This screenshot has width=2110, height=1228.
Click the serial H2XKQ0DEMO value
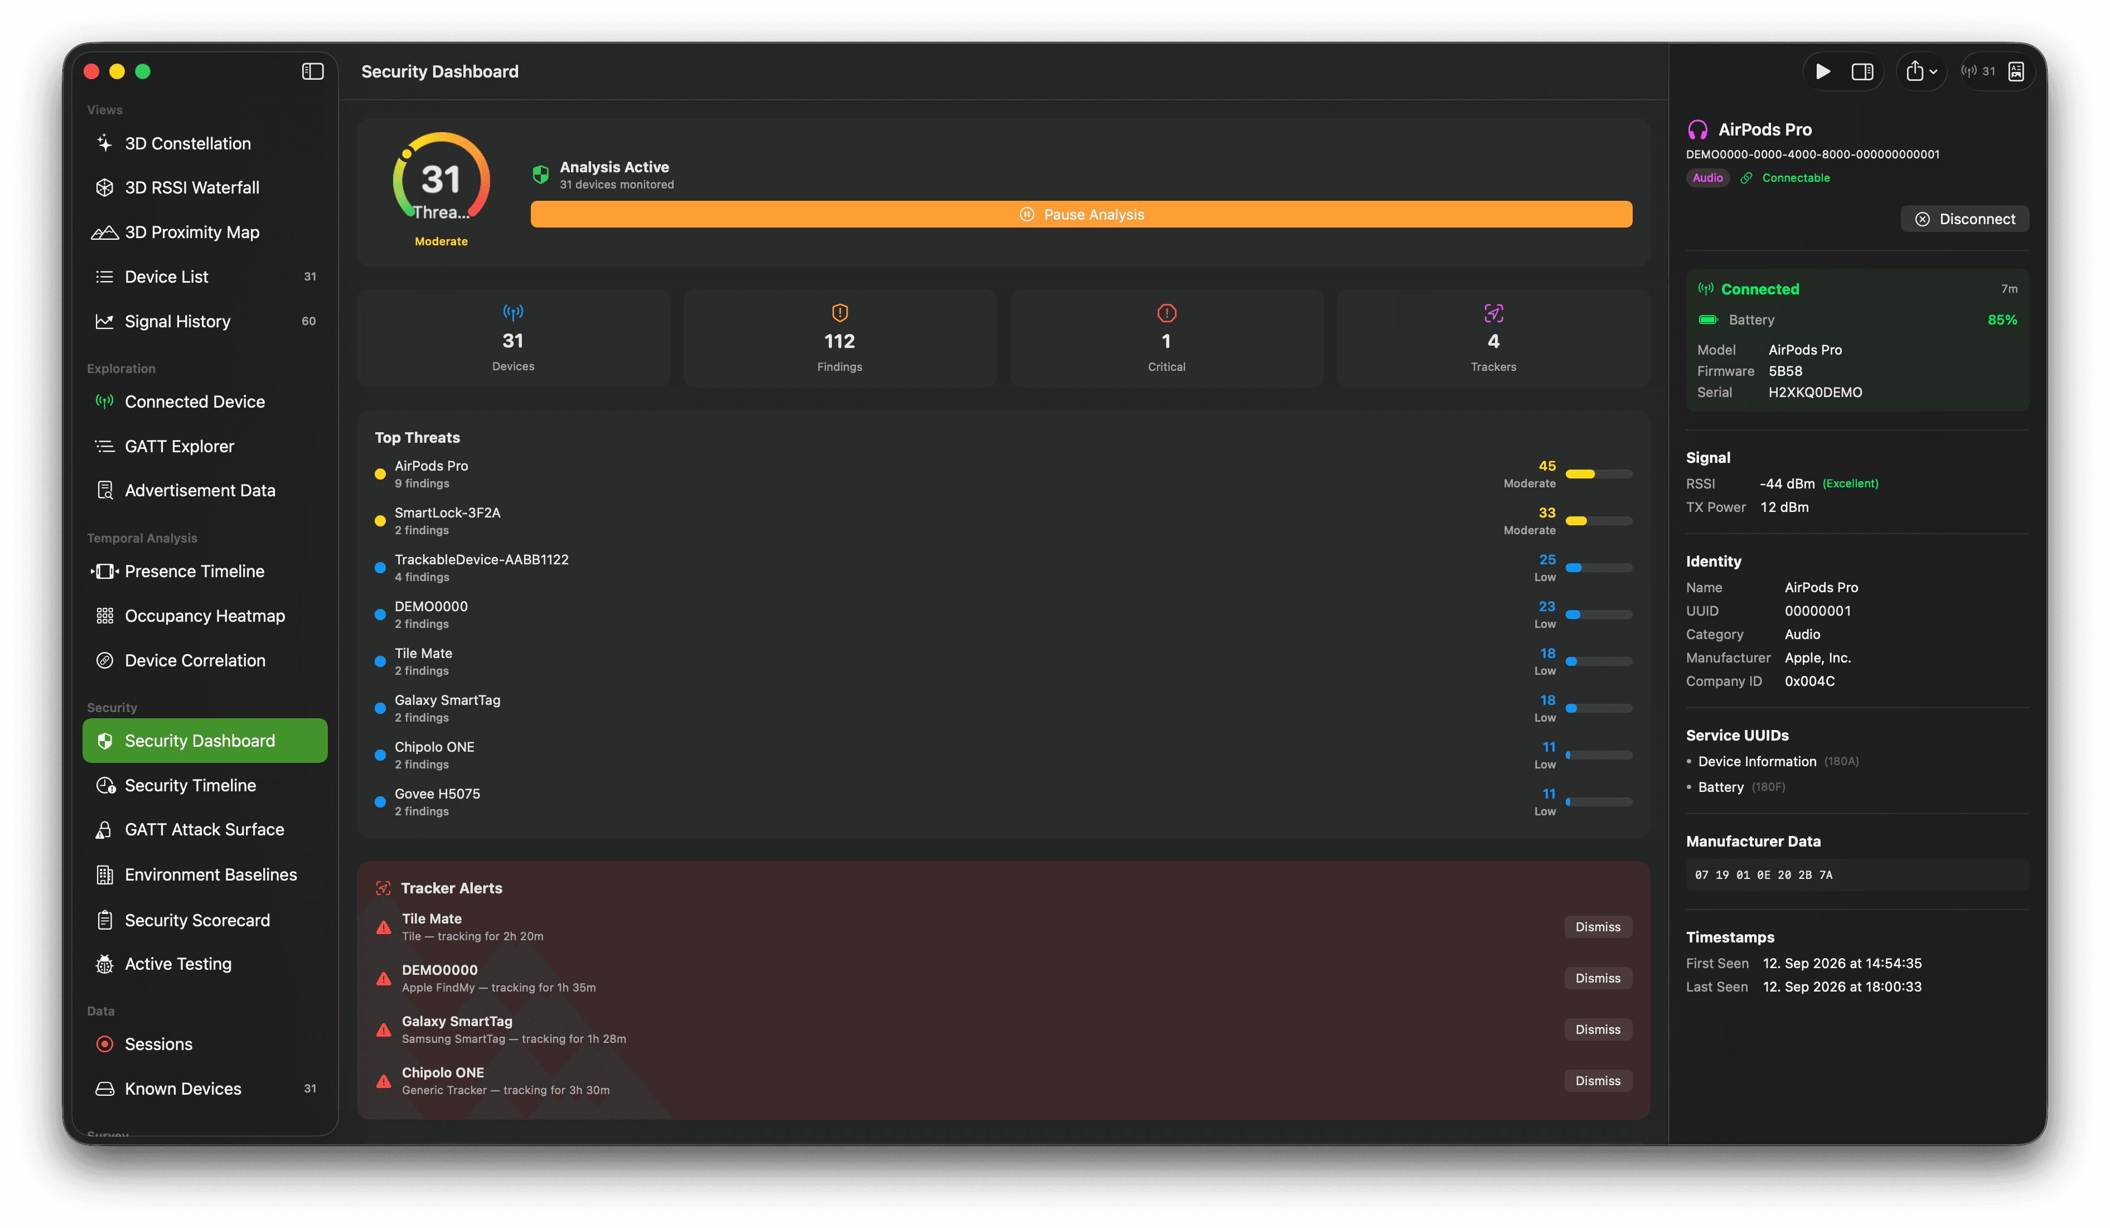point(1815,393)
